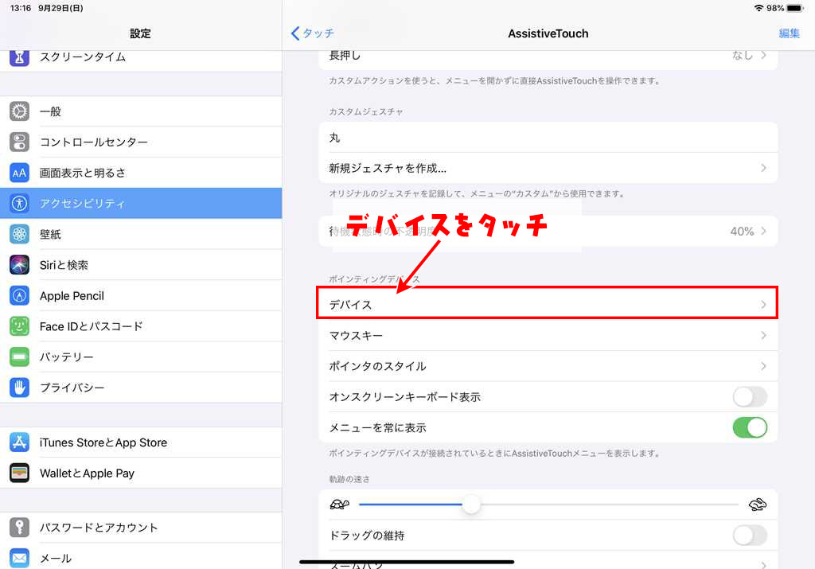Tap the Display & Brightness AA icon
815x569 pixels.
point(19,173)
